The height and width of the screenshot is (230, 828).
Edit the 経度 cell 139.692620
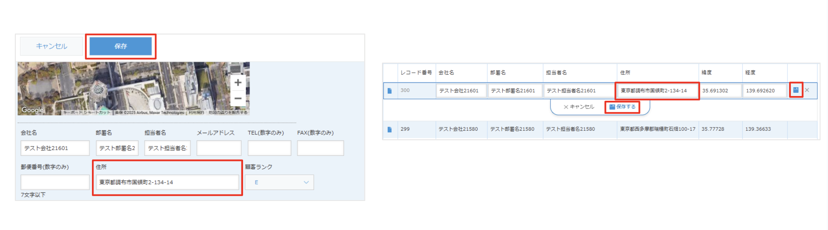click(x=765, y=91)
